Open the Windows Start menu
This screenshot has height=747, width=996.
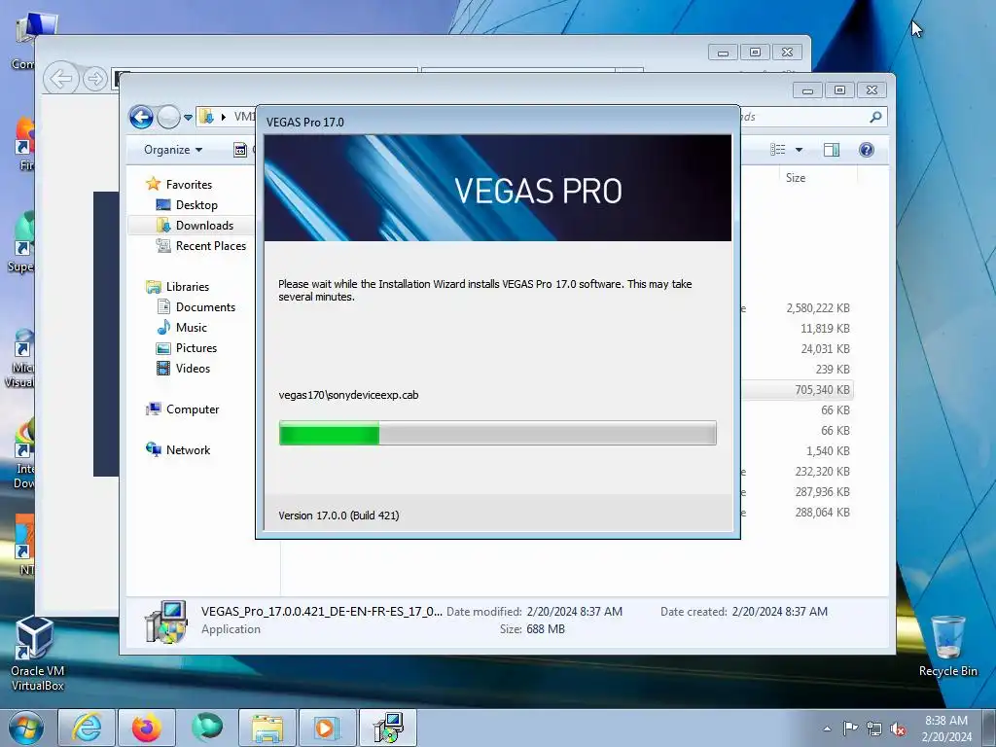click(x=26, y=728)
